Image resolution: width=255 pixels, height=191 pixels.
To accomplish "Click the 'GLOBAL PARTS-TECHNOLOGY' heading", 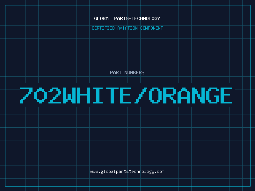I will [x=127, y=18].
